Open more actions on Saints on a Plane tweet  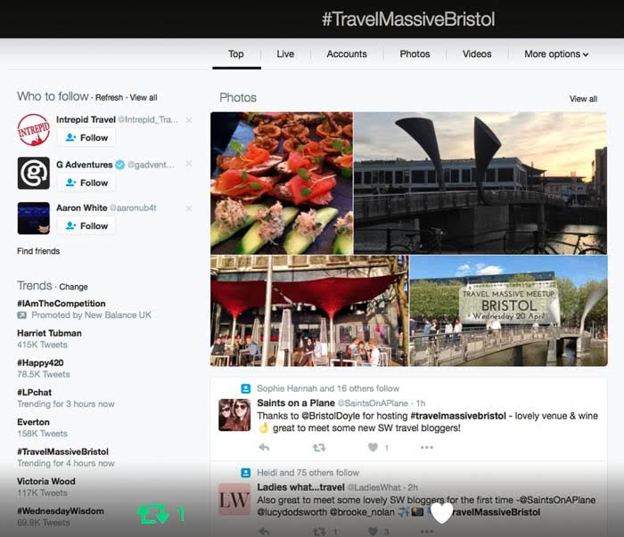click(427, 448)
